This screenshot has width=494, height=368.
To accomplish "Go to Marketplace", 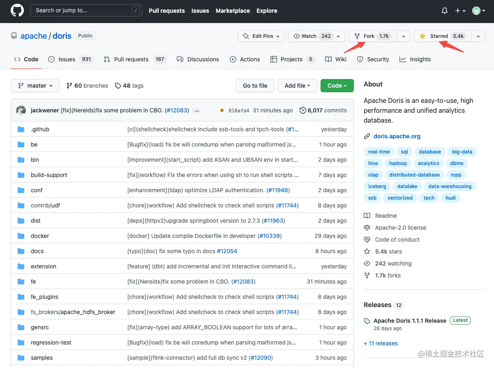I will point(233,11).
